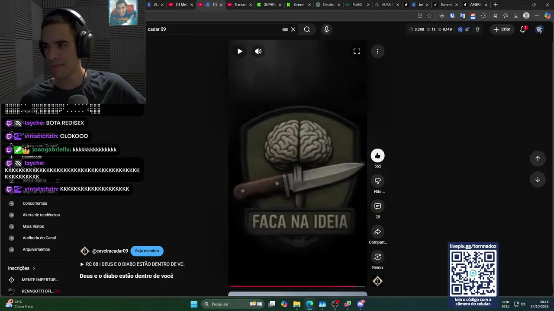This screenshot has width=554, height=311.
Task: Open Arquivamentos sidebar item
Action: coord(36,250)
